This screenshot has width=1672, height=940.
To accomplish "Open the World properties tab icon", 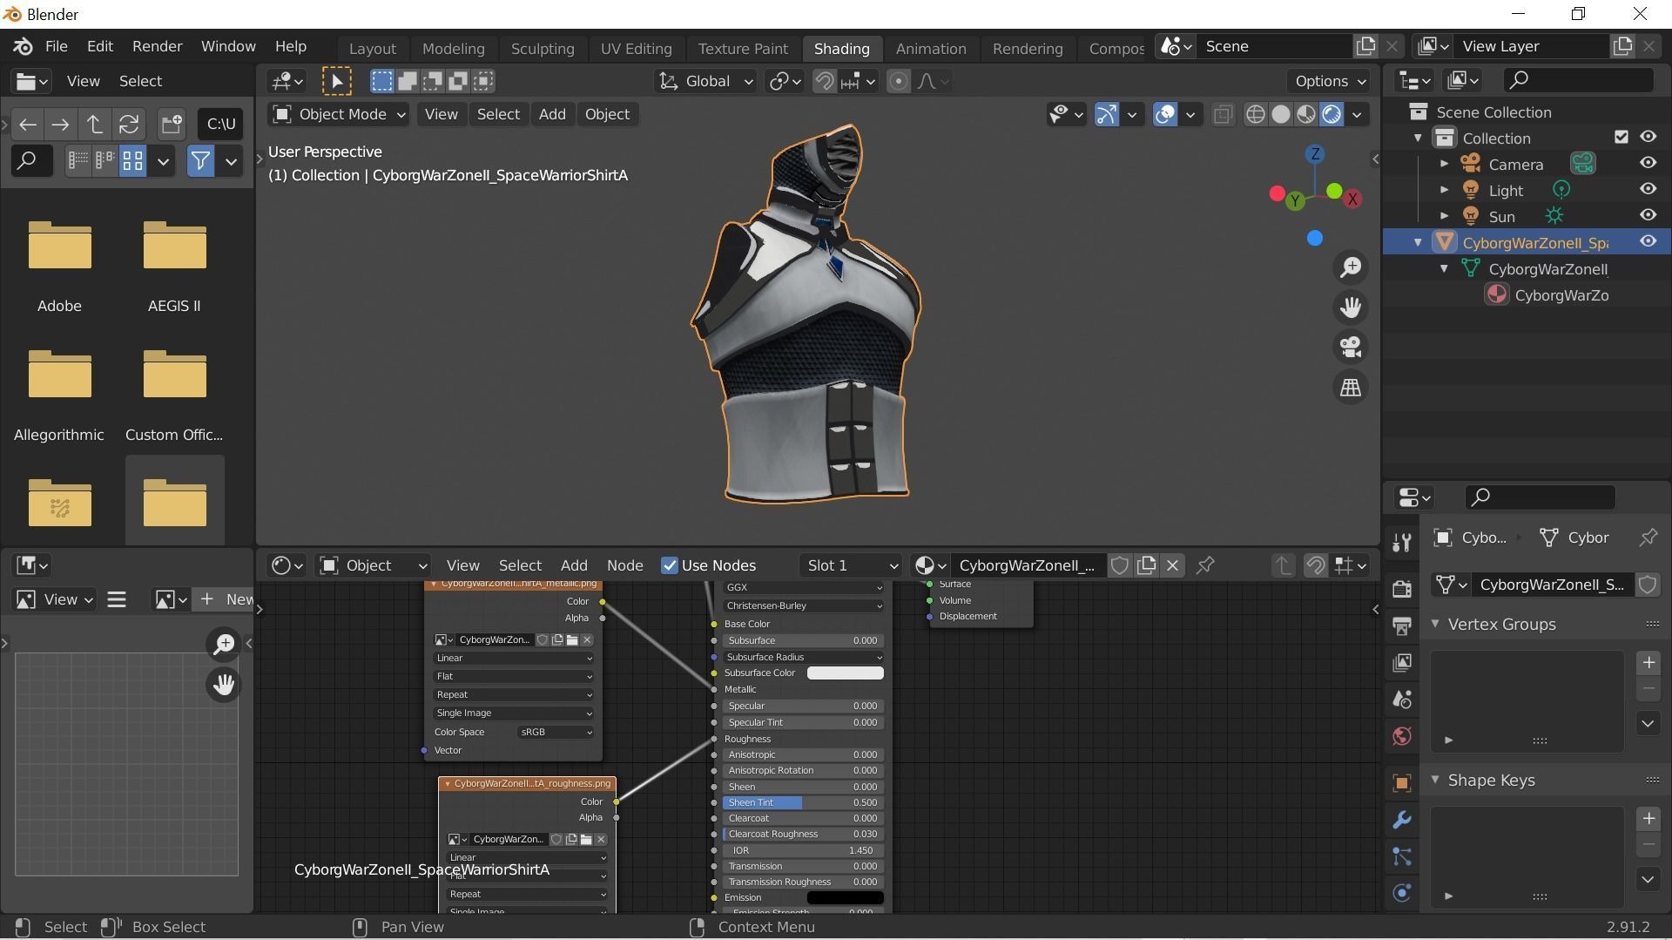I will (x=1401, y=736).
